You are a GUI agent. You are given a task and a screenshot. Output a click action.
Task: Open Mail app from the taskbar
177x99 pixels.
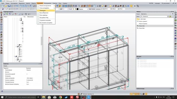pos(55,97)
